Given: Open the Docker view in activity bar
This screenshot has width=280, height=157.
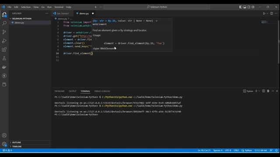Looking at the screenshot, I should click(4, 67).
